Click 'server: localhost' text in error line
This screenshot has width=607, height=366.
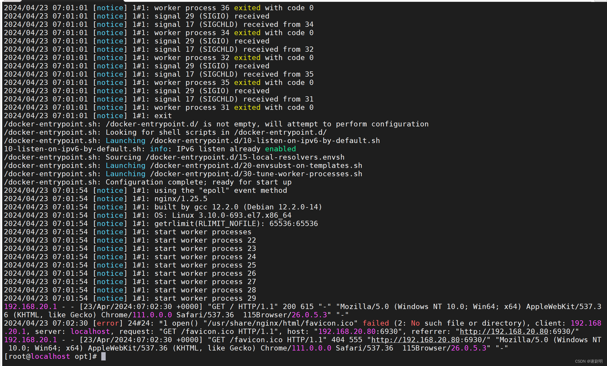pyautogui.click(x=72, y=331)
